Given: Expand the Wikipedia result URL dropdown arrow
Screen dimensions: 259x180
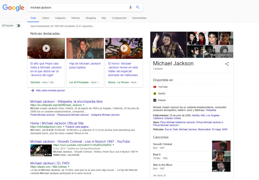Looking at the screenshot, I should coord(83,105).
